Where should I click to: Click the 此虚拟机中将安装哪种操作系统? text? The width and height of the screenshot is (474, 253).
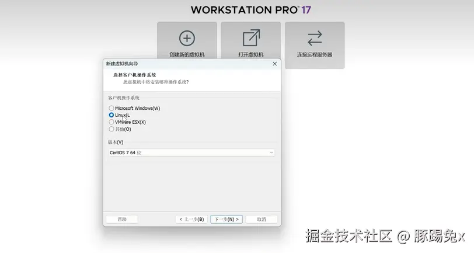coord(156,82)
